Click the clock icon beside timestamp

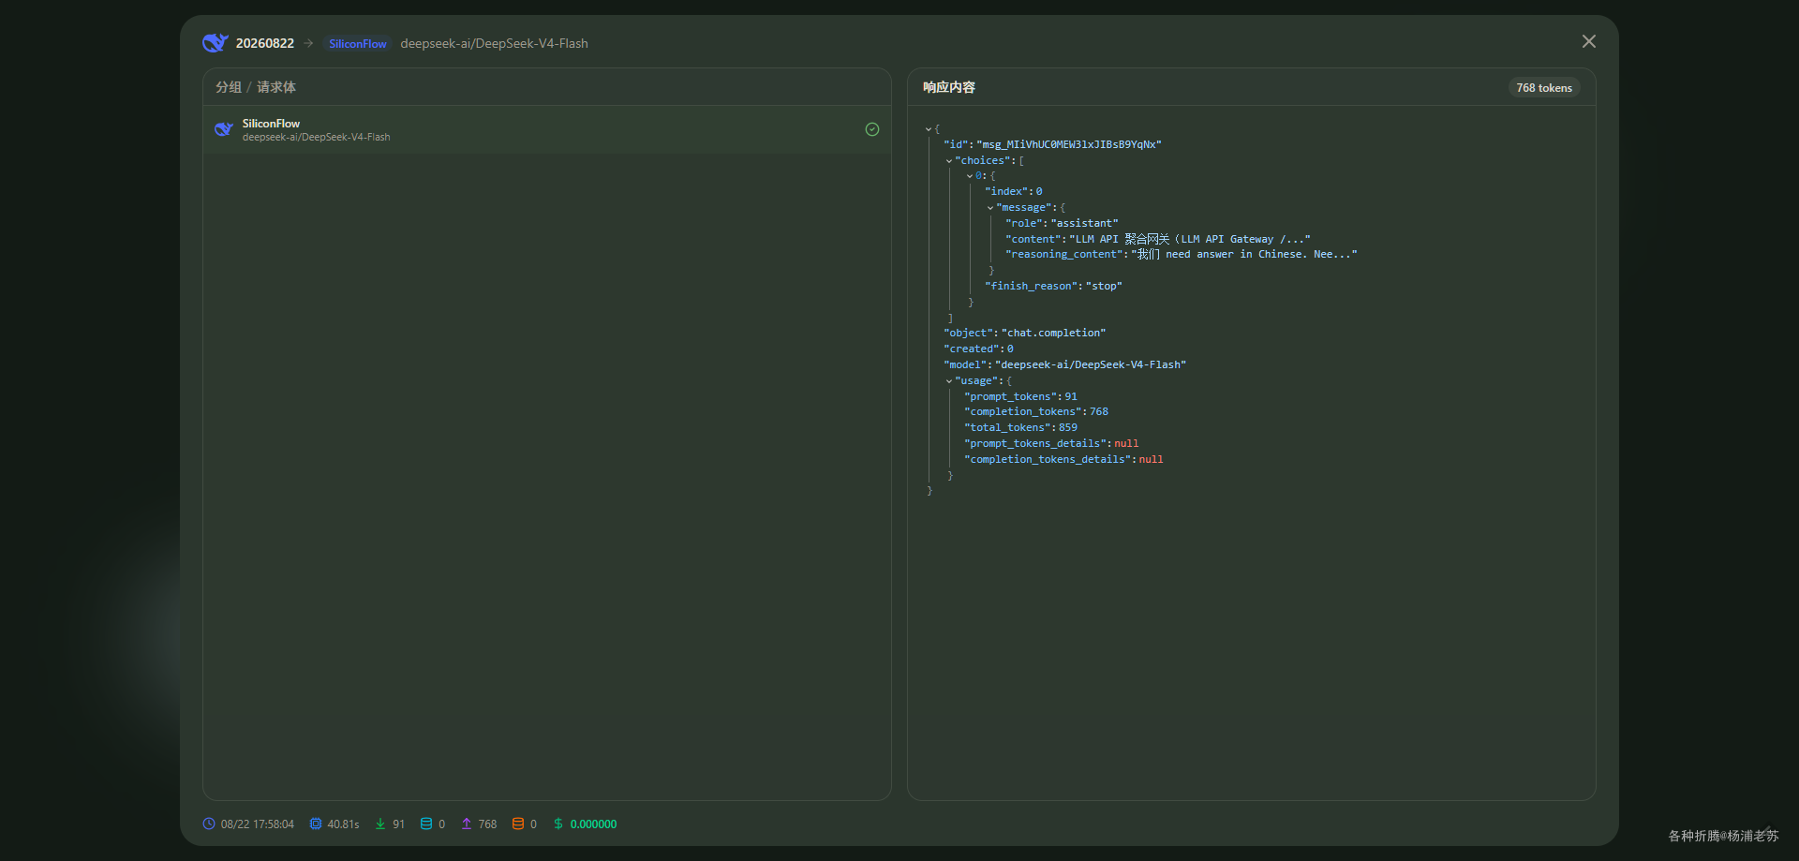pyautogui.click(x=209, y=824)
